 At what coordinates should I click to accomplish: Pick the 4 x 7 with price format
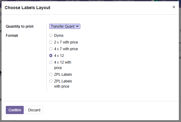coord(51,49)
